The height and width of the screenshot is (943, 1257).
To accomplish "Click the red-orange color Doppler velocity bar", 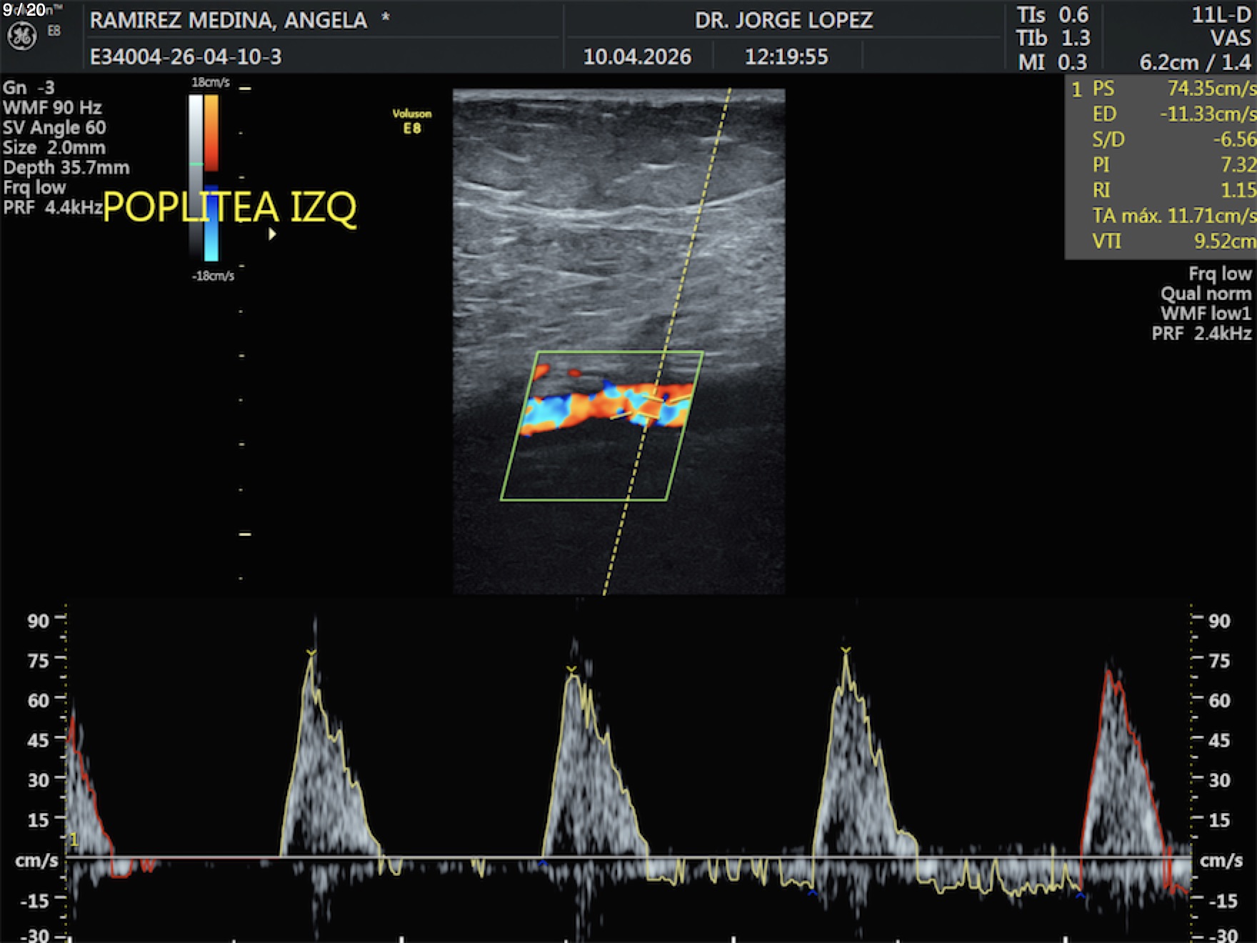I will pos(211,132).
